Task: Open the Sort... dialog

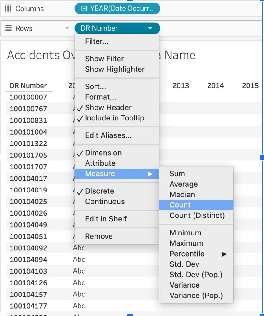Action: point(117,87)
